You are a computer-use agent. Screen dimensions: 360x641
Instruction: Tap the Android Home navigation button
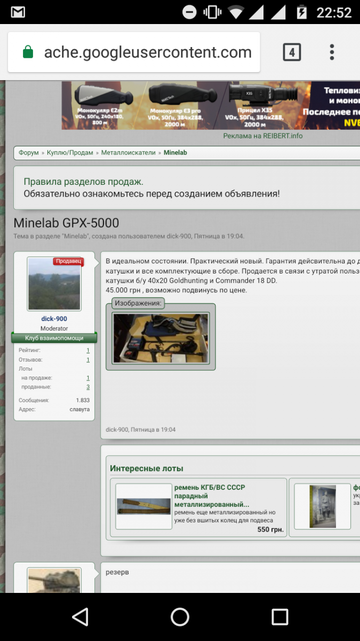pos(180,617)
